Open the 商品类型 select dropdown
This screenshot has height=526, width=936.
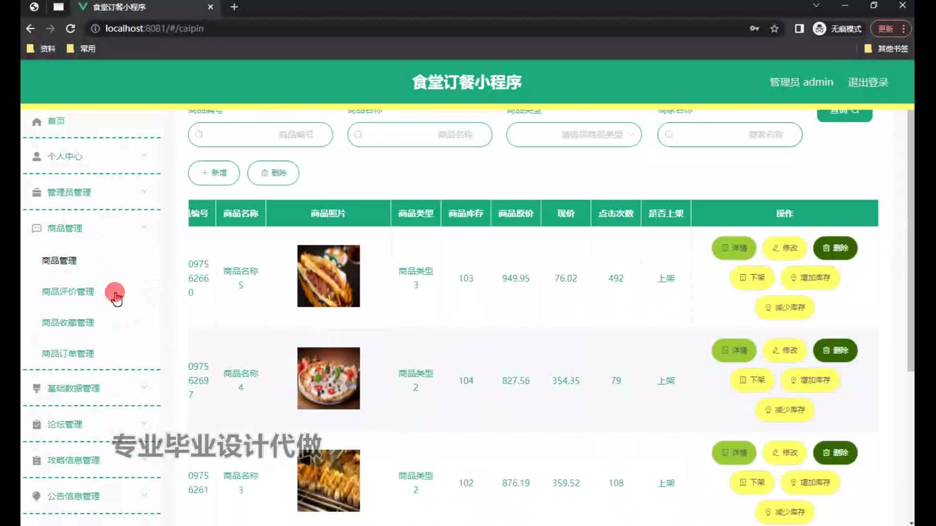[x=574, y=134]
